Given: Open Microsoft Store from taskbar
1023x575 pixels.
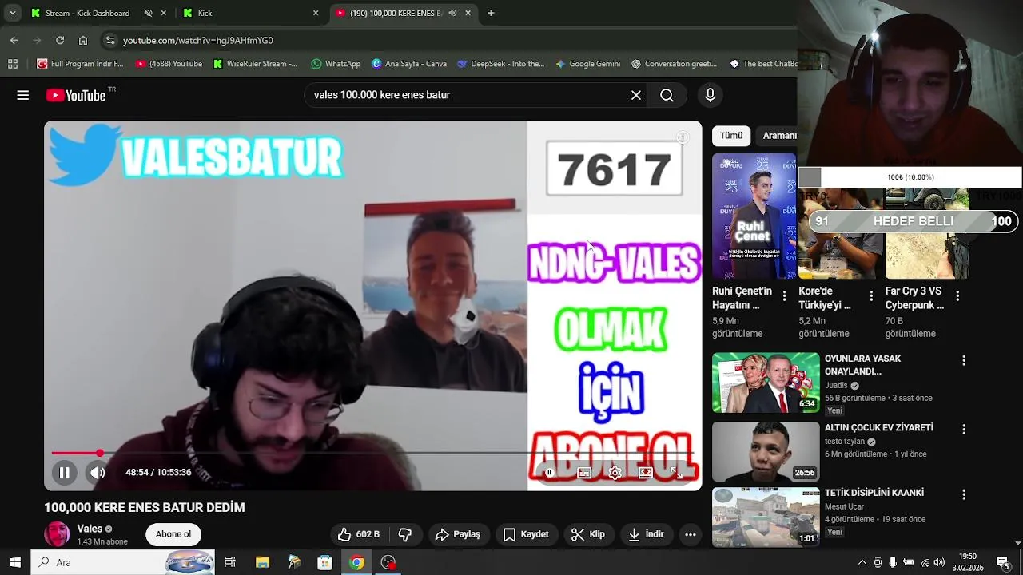Looking at the screenshot, I should tap(324, 562).
